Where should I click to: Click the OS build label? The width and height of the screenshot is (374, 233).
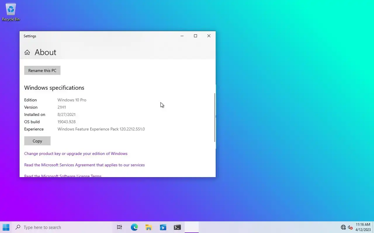point(32,122)
